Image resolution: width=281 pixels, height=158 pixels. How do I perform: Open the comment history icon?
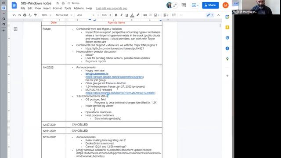(184, 5)
